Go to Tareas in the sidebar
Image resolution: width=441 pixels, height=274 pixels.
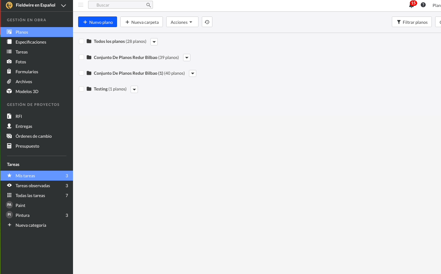(37, 52)
